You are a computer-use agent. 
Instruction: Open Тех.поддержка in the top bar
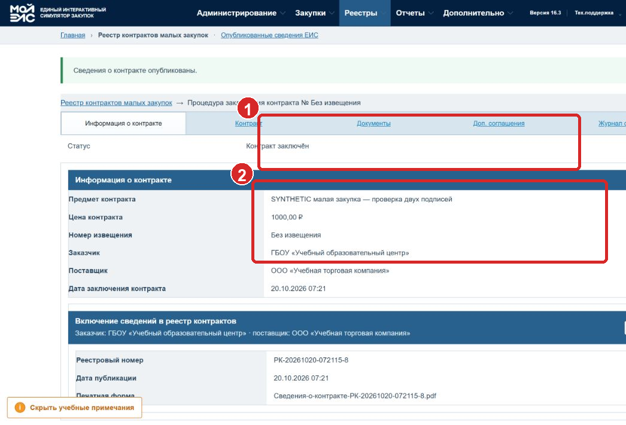(x=594, y=13)
